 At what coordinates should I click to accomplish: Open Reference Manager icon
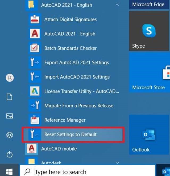tap(34, 120)
